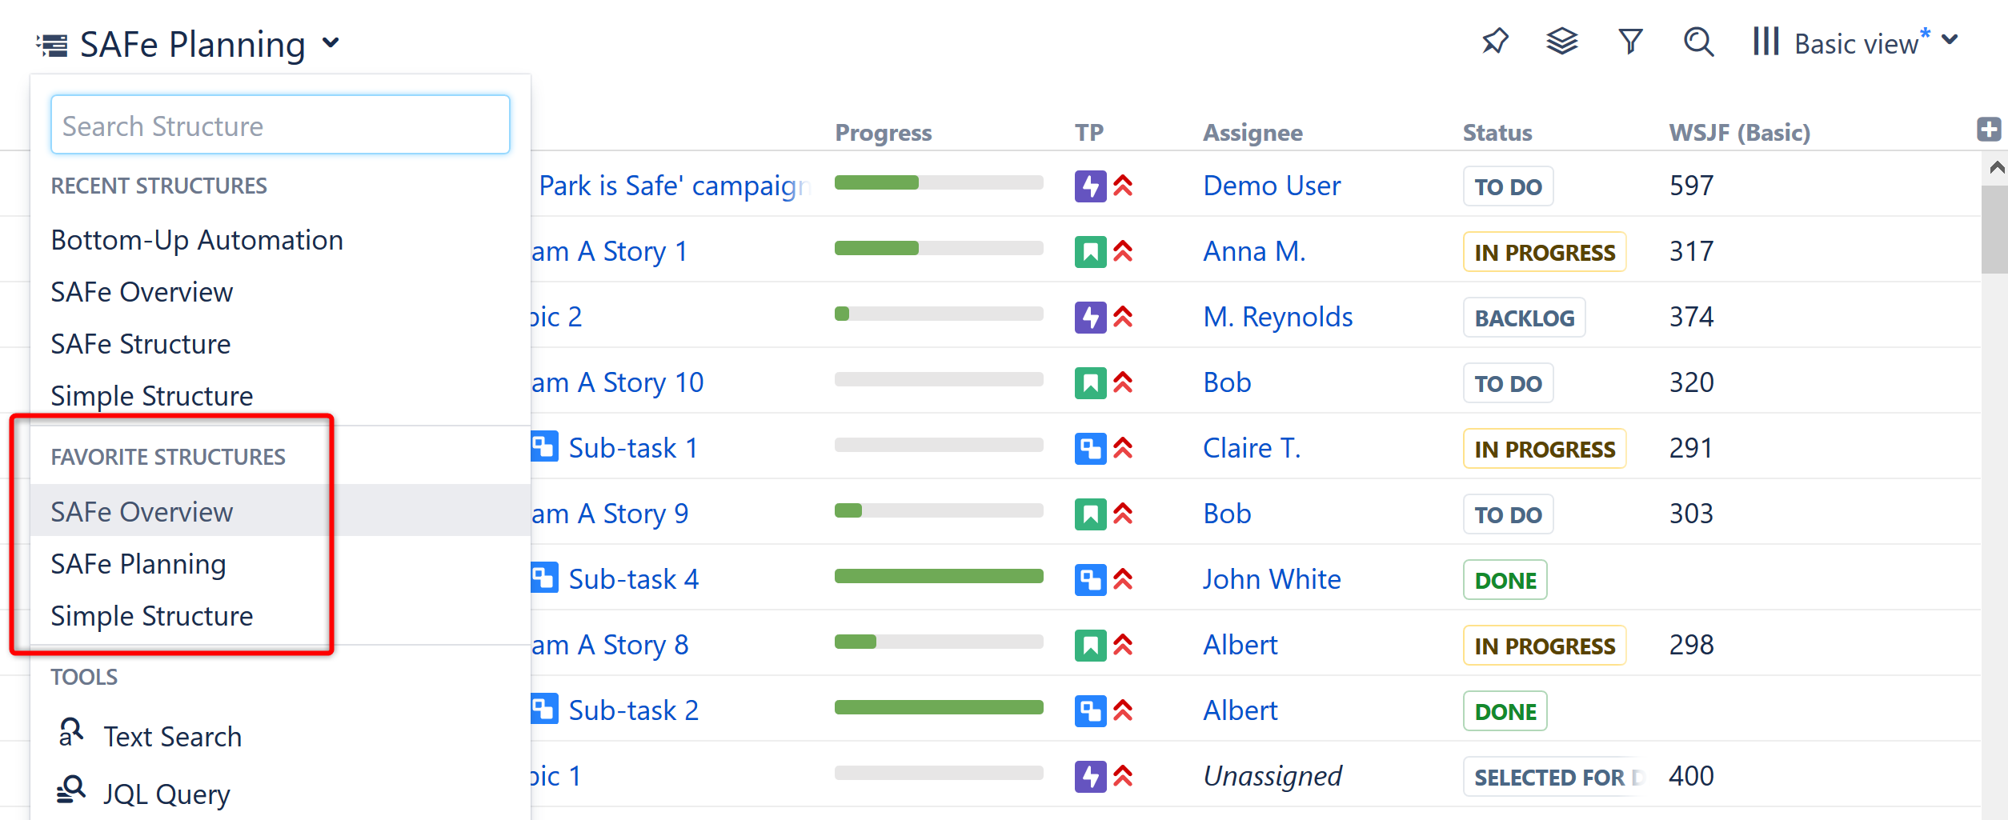Click the Text Search tool icon
The image size is (2008, 820).
tap(71, 733)
